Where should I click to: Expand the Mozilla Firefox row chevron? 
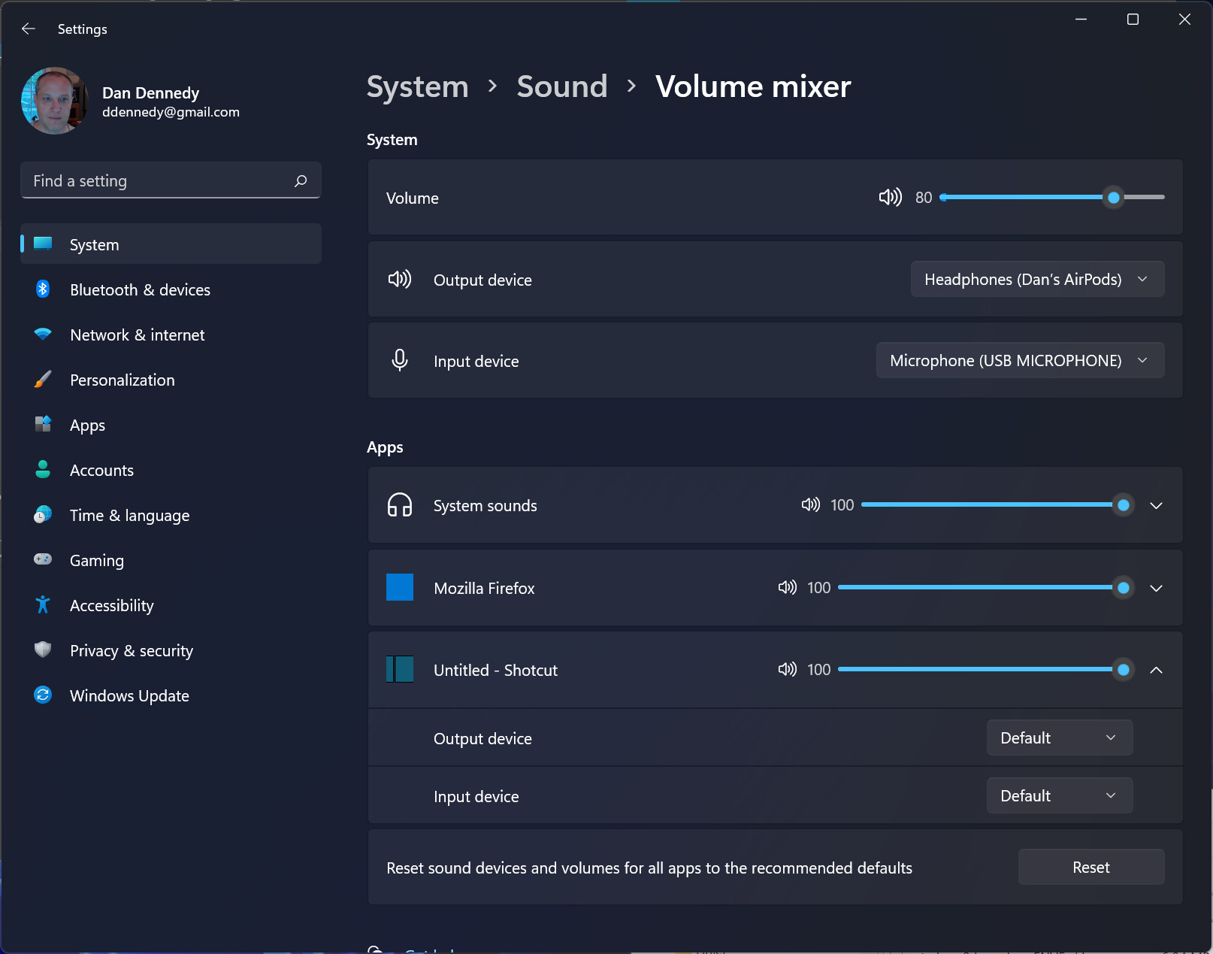point(1156,588)
